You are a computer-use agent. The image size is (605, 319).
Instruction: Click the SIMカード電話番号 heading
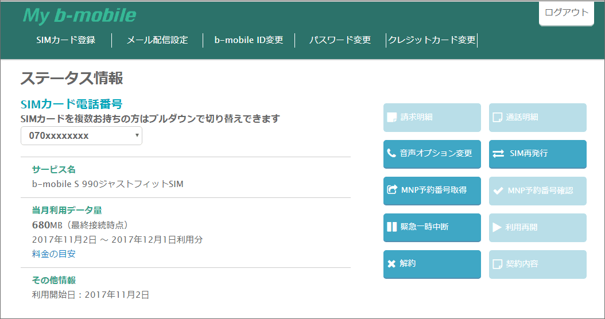point(71,104)
